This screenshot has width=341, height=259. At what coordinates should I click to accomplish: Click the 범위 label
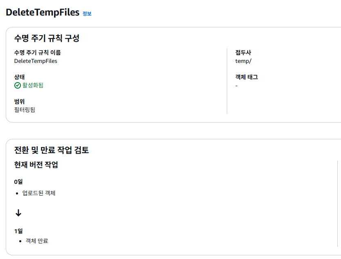point(19,101)
